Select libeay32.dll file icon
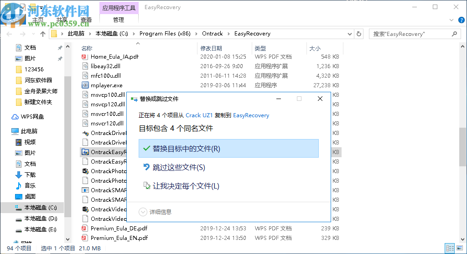The height and width of the screenshot is (254, 467). [85, 66]
